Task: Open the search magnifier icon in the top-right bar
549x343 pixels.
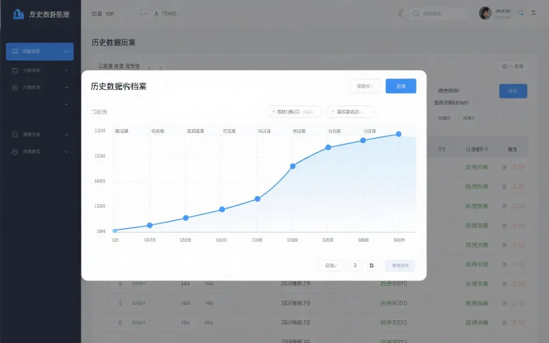Action: pyautogui.click(x=520, y=13)
